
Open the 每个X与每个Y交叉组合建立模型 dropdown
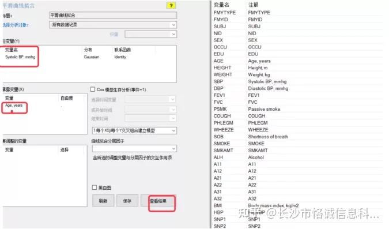click(134, 130)
